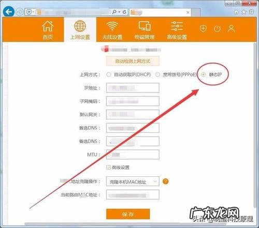Screen dimensions: 259x228
Task: Click 自动检测上网方式 auto-detect button
Action: tap(133, 61)
